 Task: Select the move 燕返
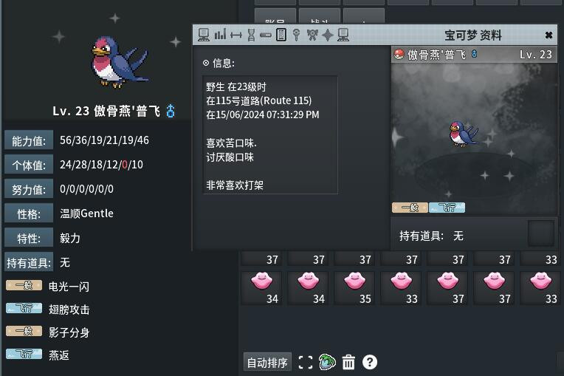tap(59, 355)
